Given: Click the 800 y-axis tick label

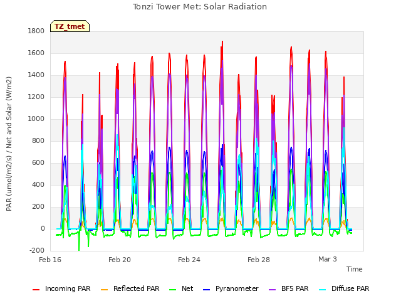Looking at the screenshot, I should (x=38, y=141).
